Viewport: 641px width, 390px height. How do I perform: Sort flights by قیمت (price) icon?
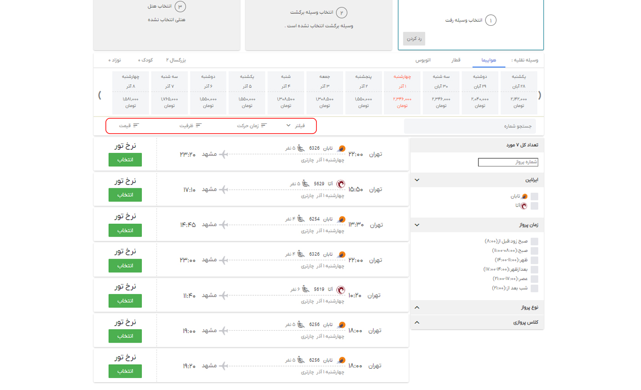coord(136,125)
